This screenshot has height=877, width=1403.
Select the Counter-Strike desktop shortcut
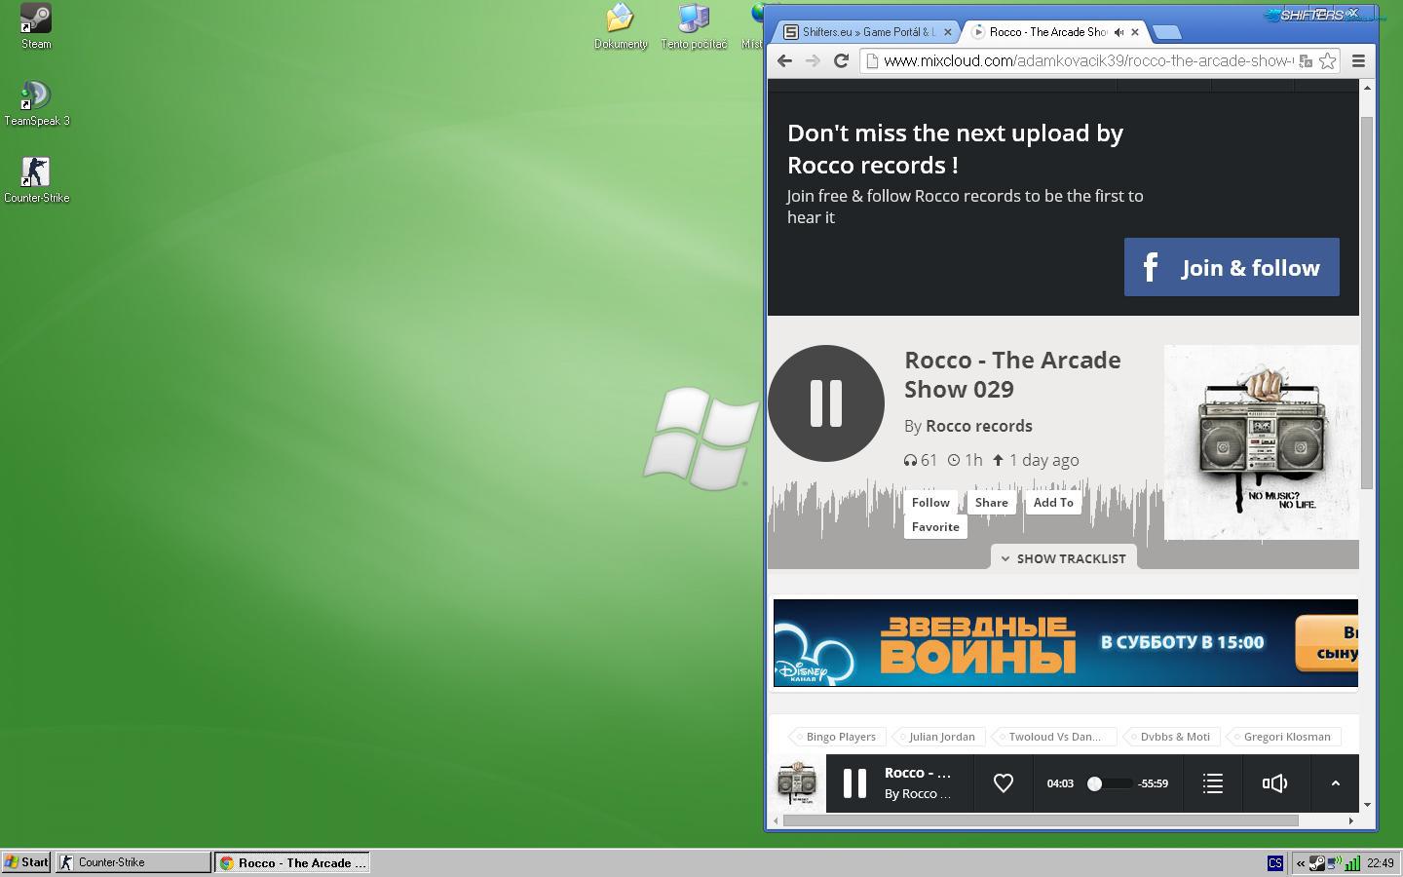(36, 180)
